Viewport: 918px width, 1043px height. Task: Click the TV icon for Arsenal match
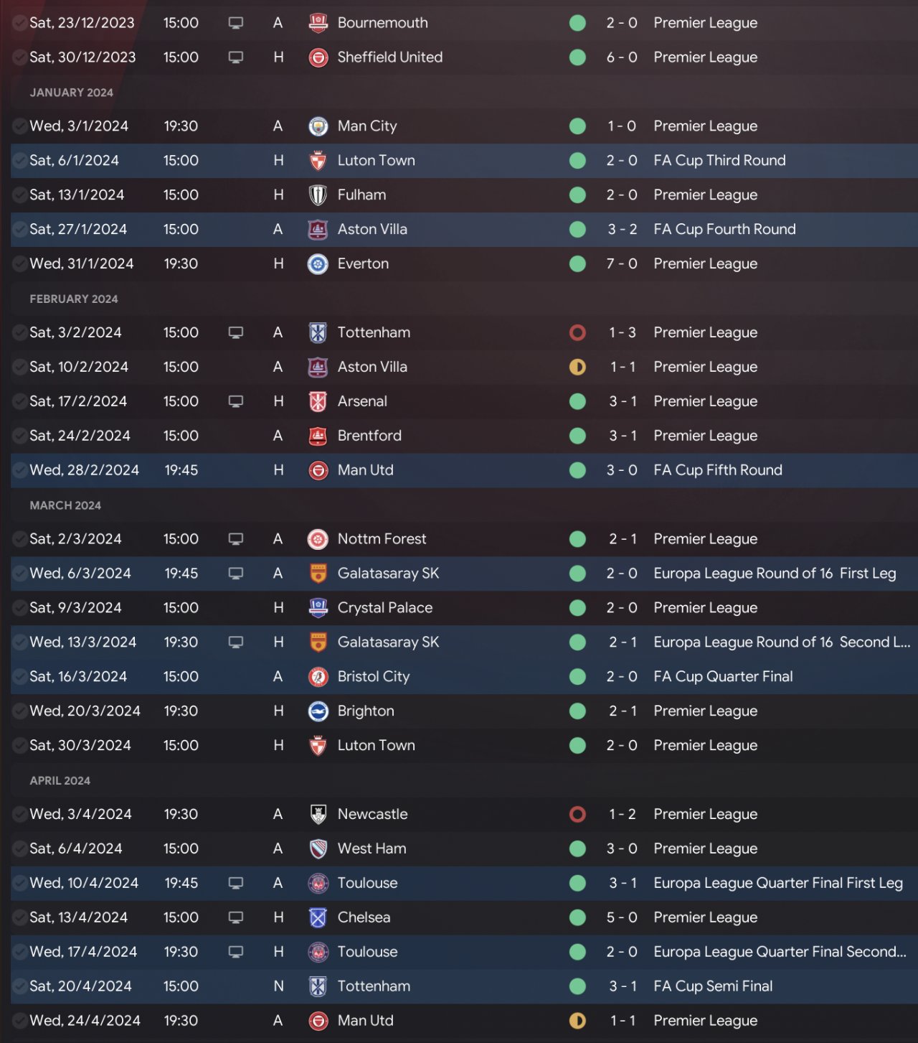(x=235, y=401)
